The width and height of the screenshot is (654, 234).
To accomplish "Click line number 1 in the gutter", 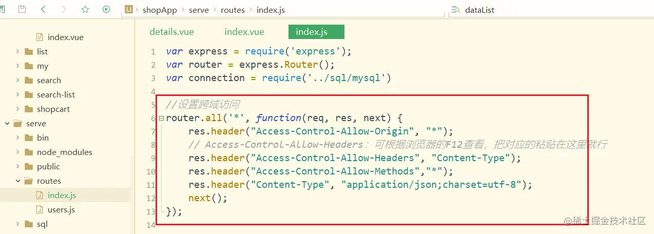I will [152, 52].
